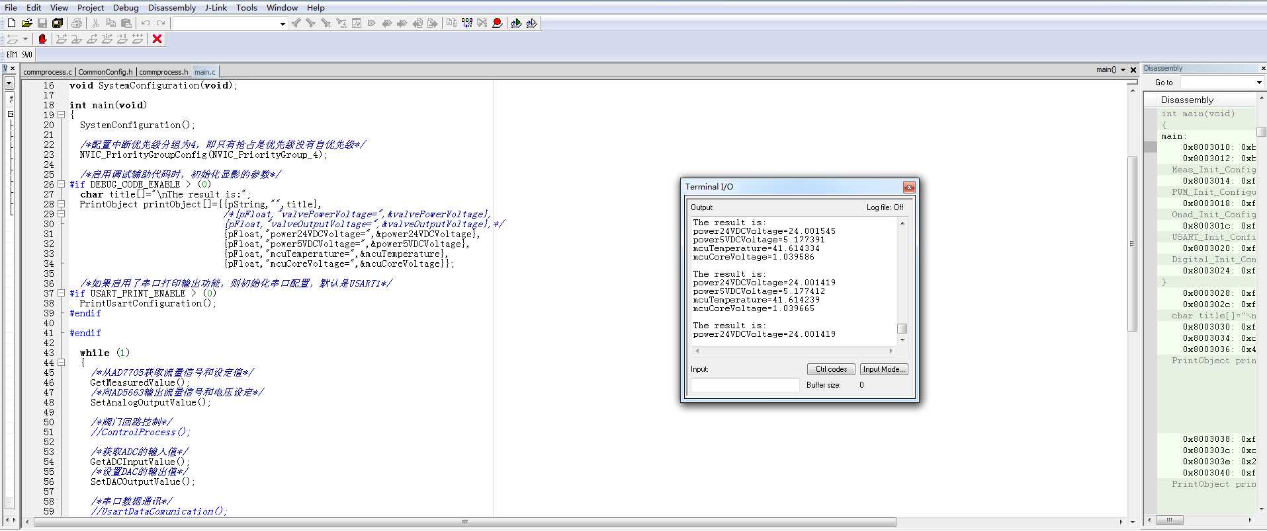The image size is (1267, 531).
Task: Open the J-Link menu
Action: 216,7
